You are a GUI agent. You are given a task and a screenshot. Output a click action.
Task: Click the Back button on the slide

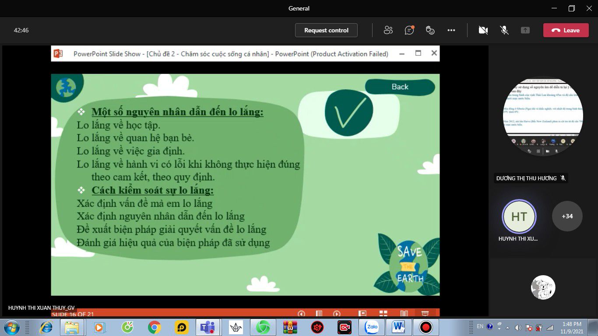tap(400, 87)
